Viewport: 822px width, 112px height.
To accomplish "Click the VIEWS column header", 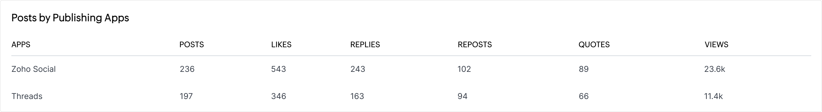I will click(716, 45).
